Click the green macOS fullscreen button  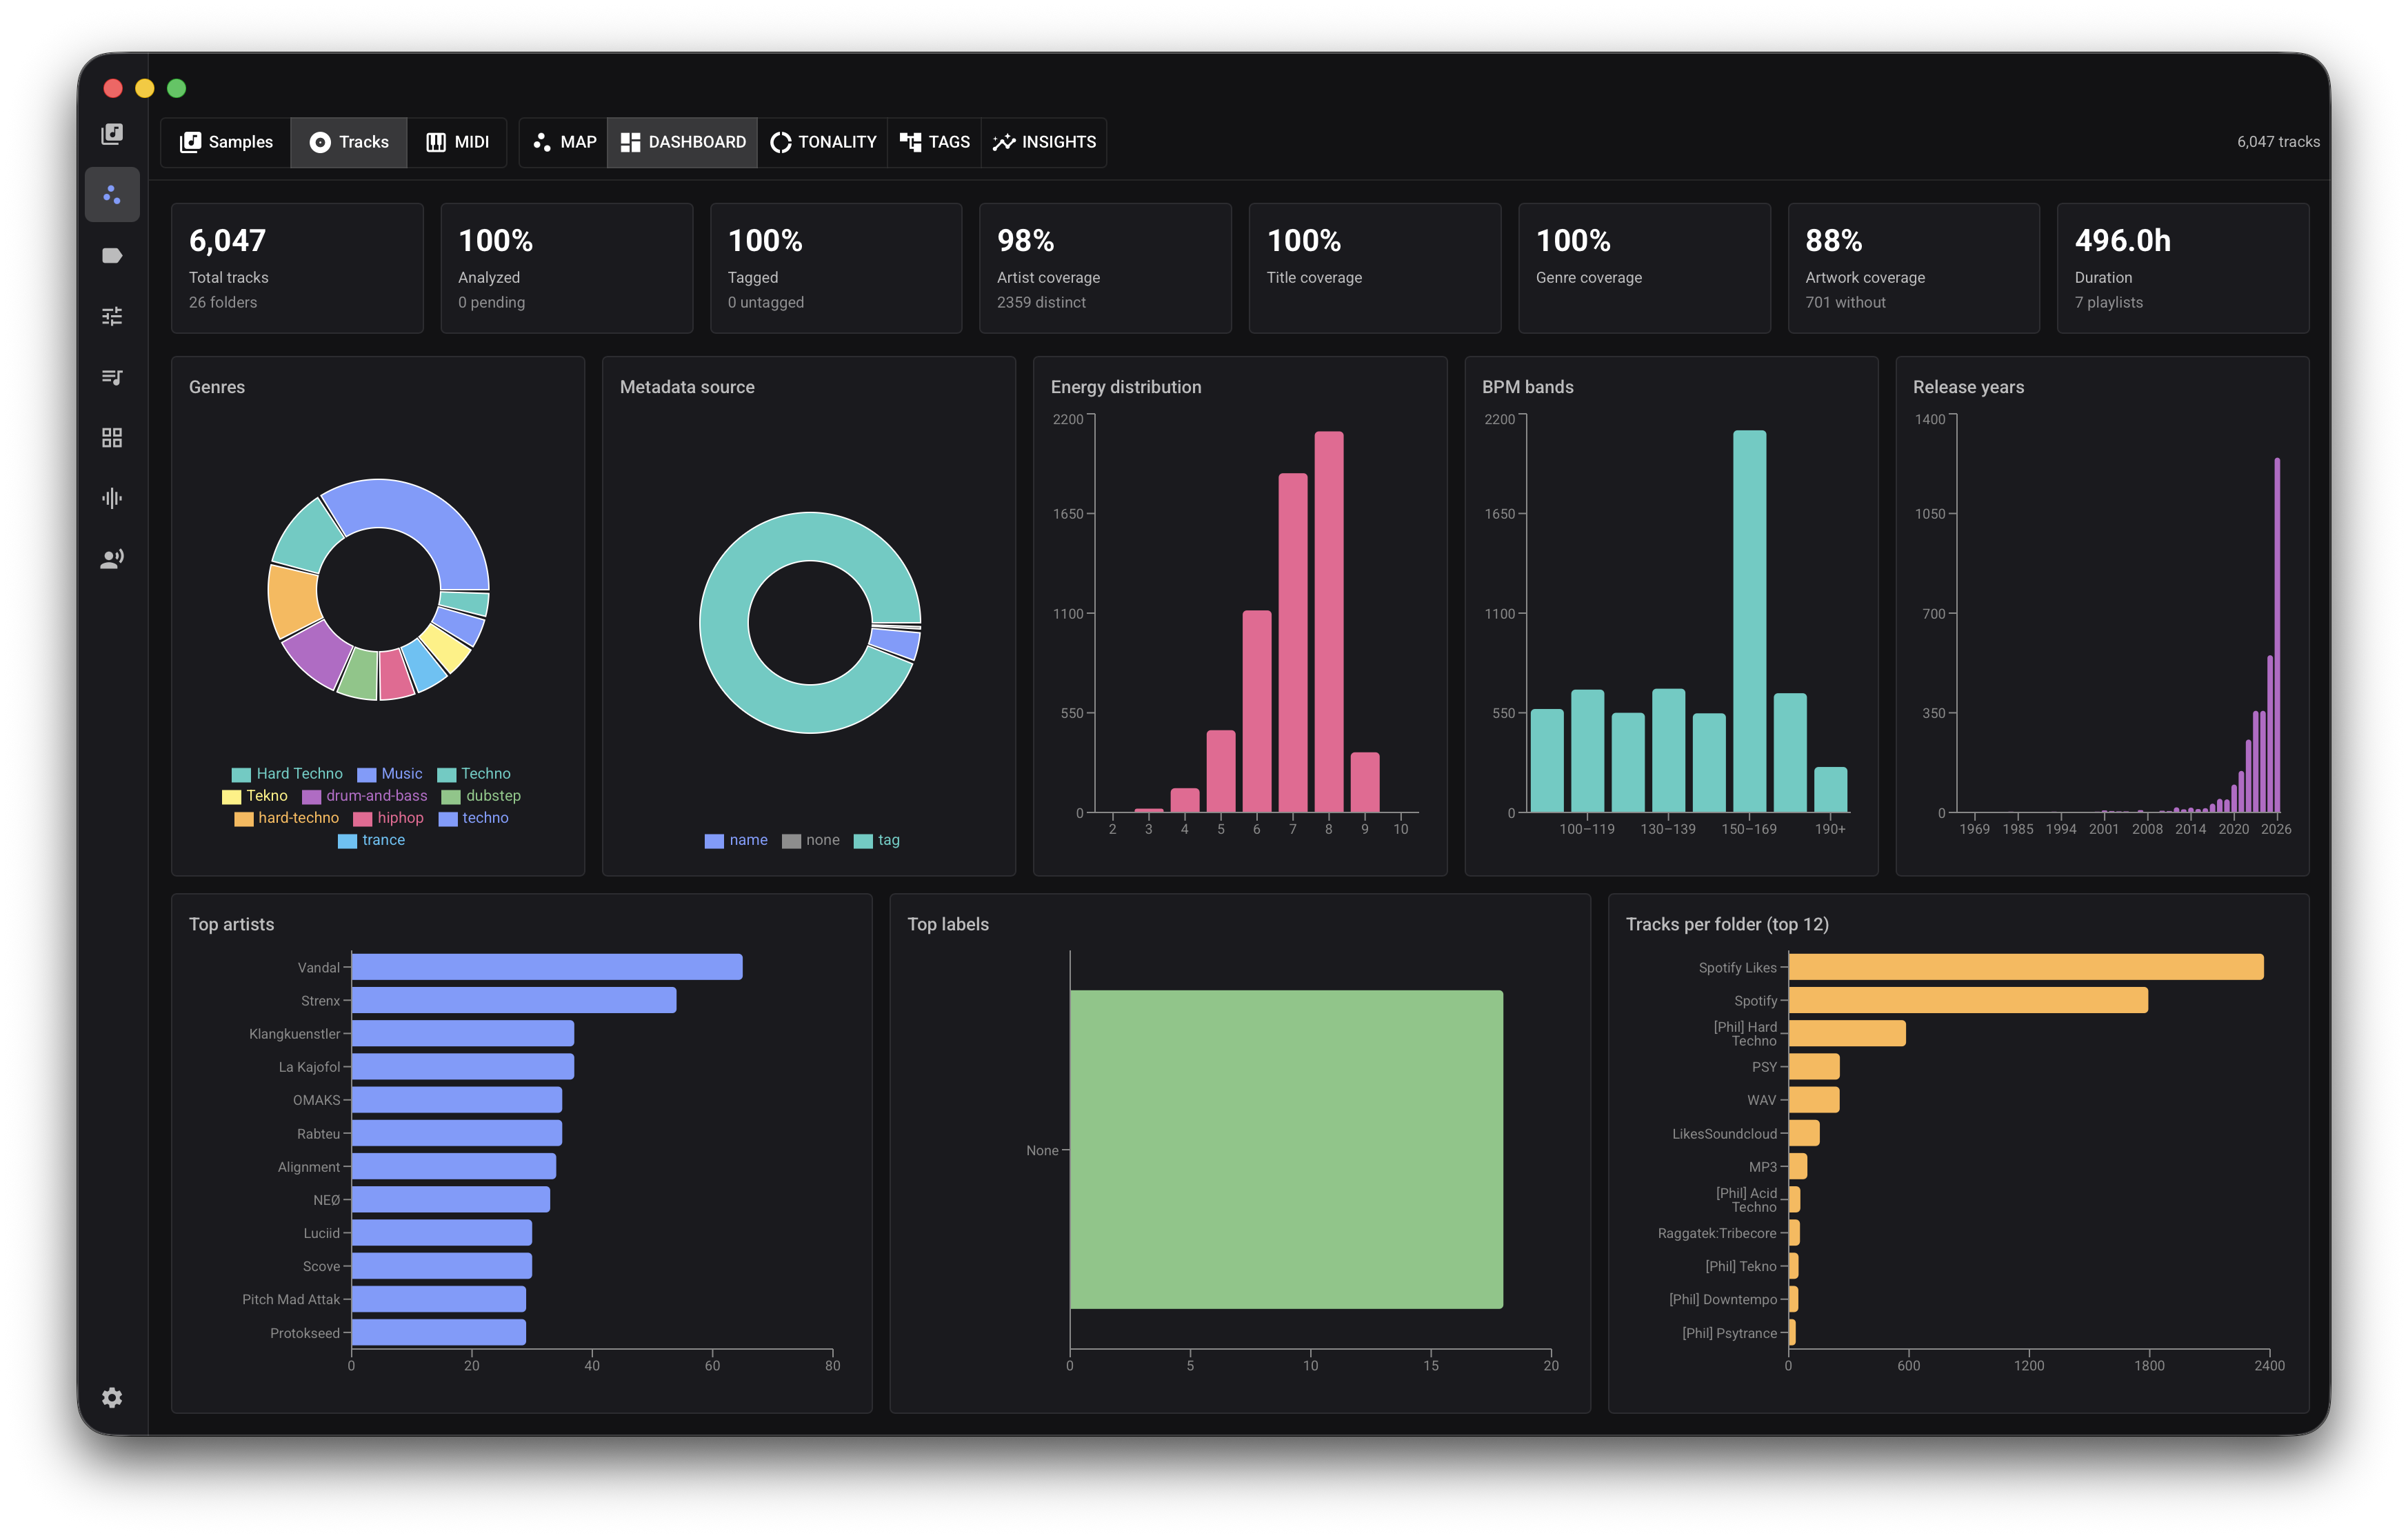[177, 88]
